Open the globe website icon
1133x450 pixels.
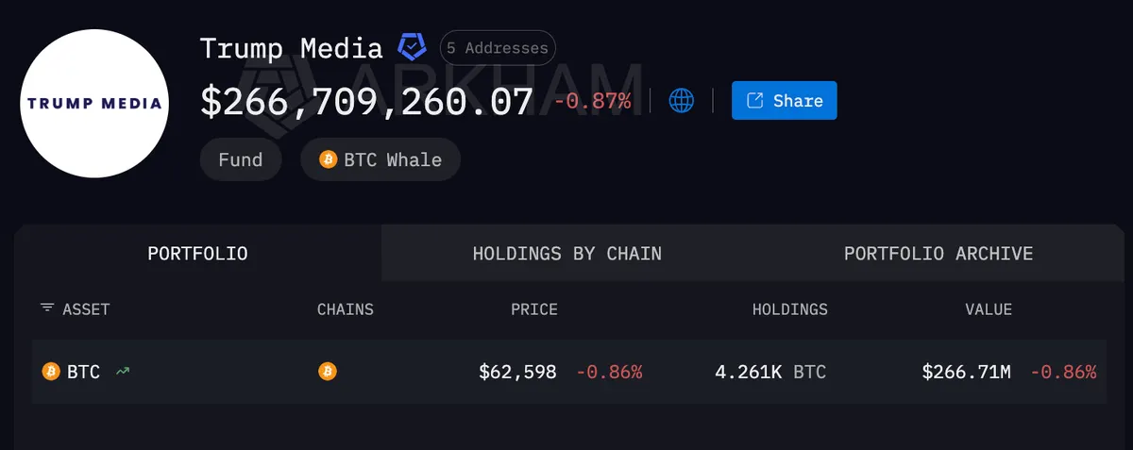click(x=682, y=100)
